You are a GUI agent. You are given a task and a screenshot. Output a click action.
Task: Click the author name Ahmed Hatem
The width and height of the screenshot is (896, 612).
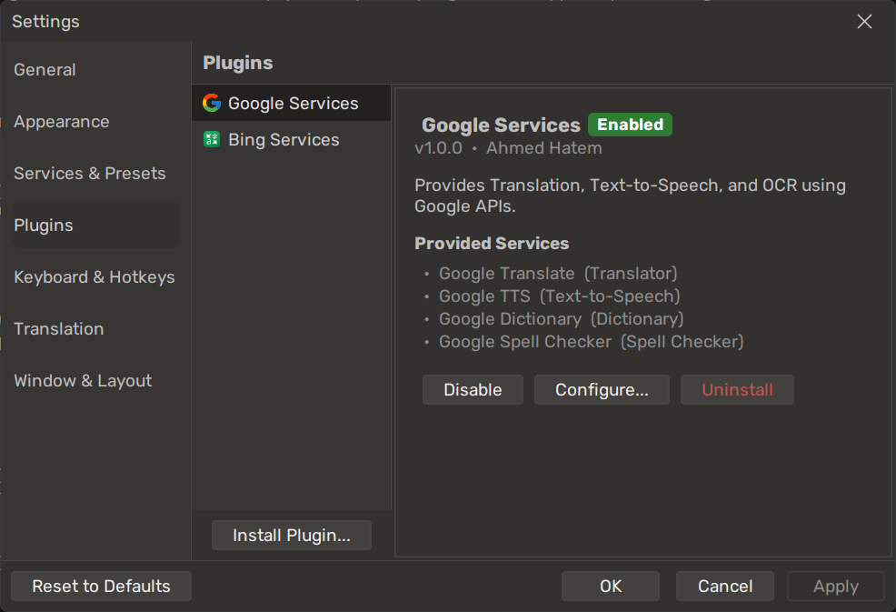[x=544, y=148]
